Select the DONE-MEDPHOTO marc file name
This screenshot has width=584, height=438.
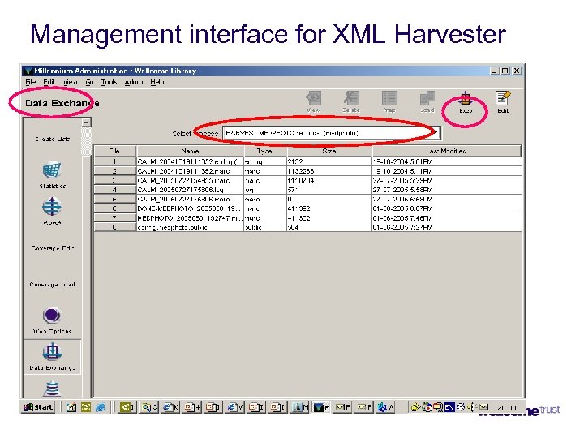pyautogui.click(x=190, y=208)
